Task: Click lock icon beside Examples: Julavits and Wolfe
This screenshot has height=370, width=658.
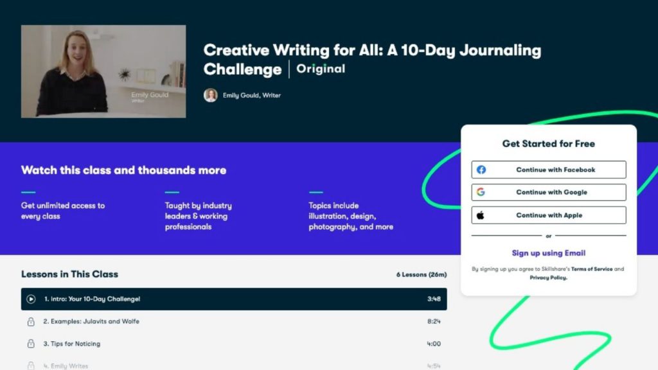Action: click(31, 321)
